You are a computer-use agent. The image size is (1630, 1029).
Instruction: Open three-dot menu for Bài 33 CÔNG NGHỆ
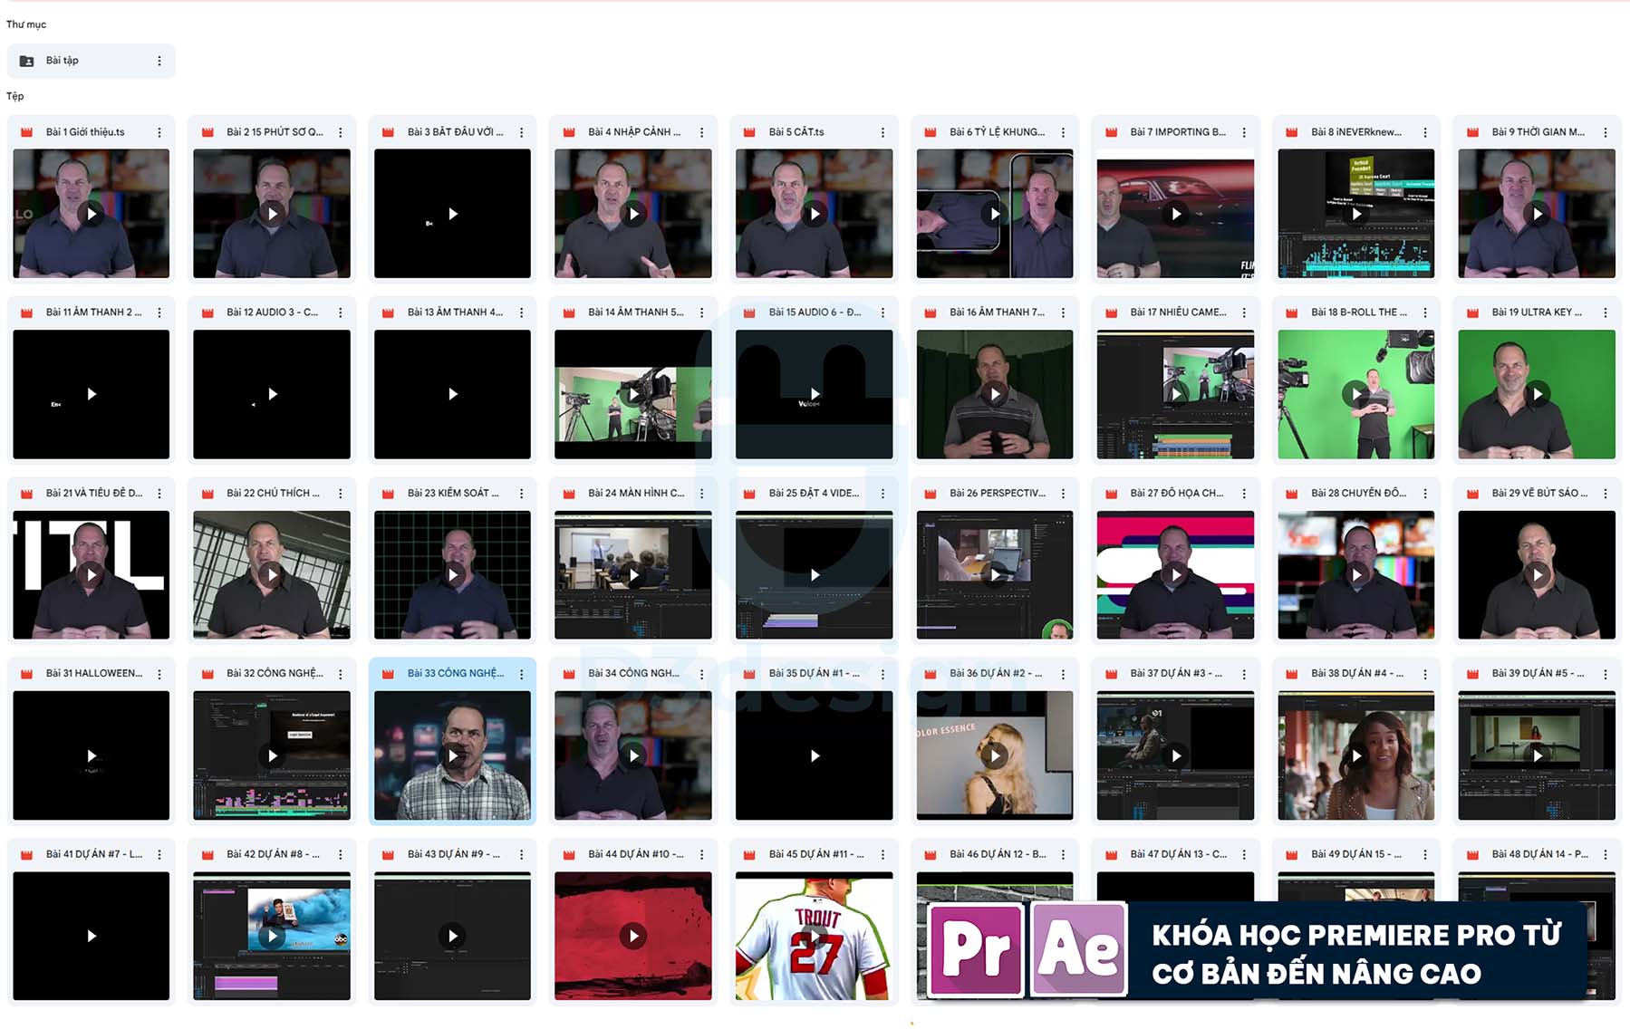pyautogui.click(x=521, y=674)
